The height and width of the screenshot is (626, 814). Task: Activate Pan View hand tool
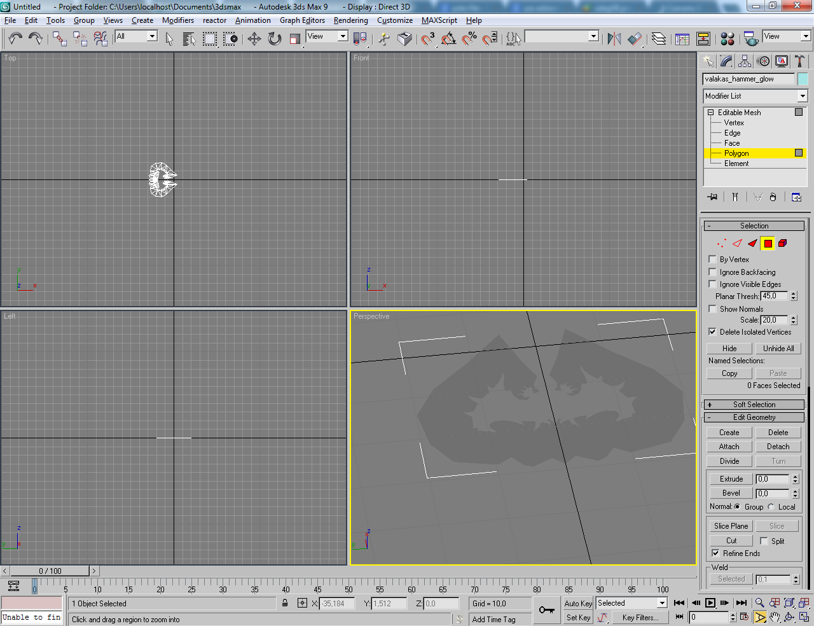click(x=775, y=617)
